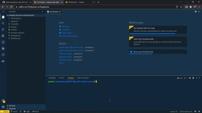Viewport: 202px width, 113px height.
Task: Maximize the terminal panel size
Action: pos(197,78)
